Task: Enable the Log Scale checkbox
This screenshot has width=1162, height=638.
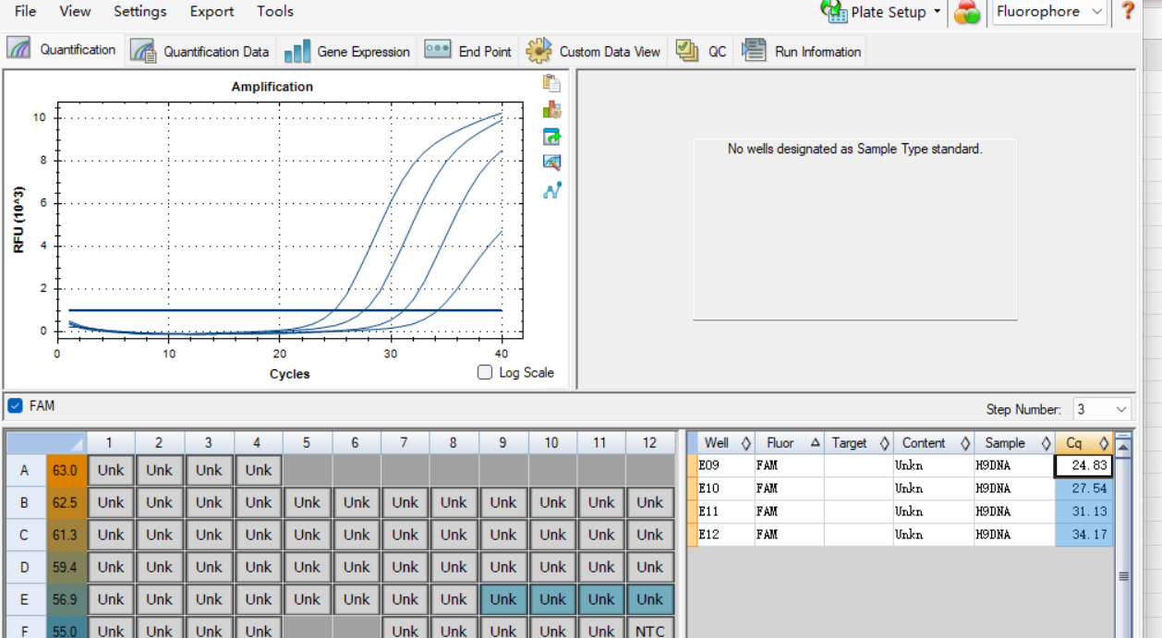Action: coord(485,372)
